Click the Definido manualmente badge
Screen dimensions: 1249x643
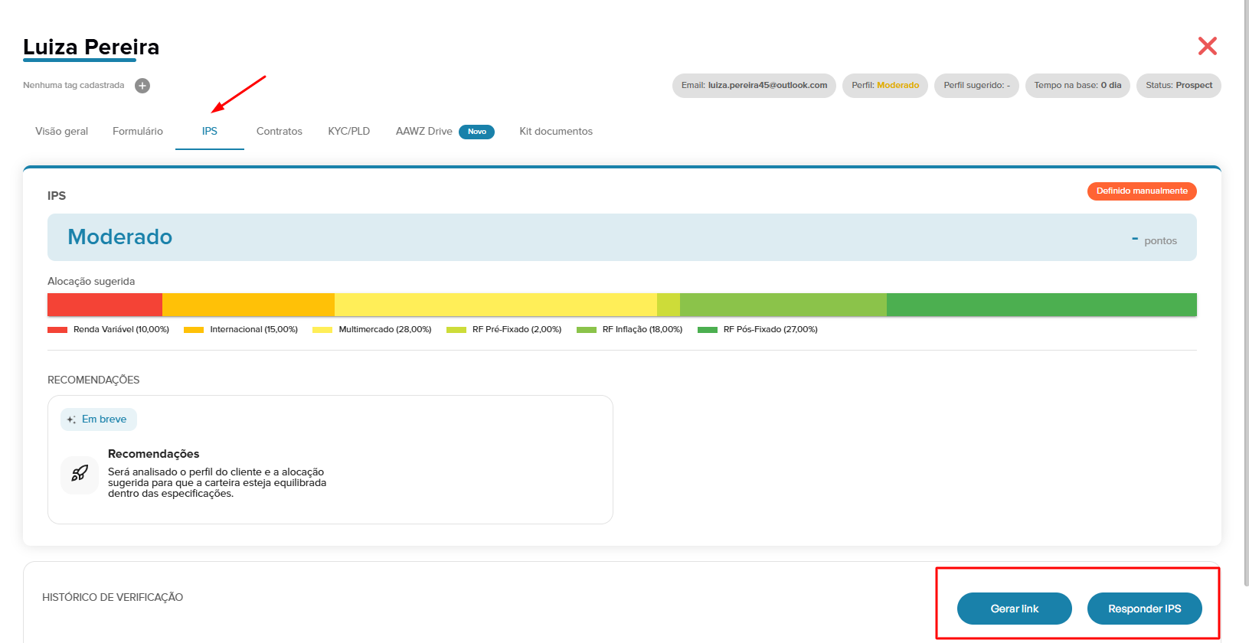[1142, 191]
